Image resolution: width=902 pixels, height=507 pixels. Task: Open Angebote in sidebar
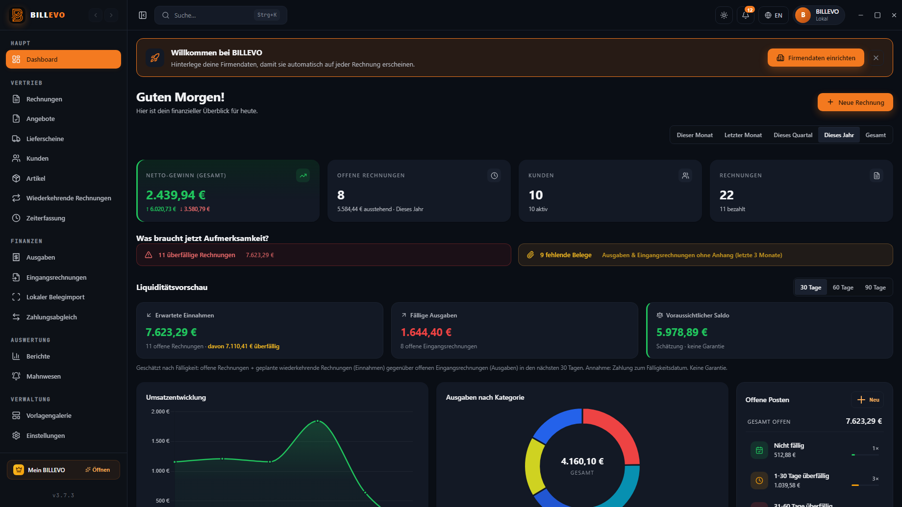[63, 119]
